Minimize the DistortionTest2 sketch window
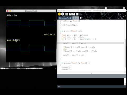 pyautogui.click(x=10, y=11)
